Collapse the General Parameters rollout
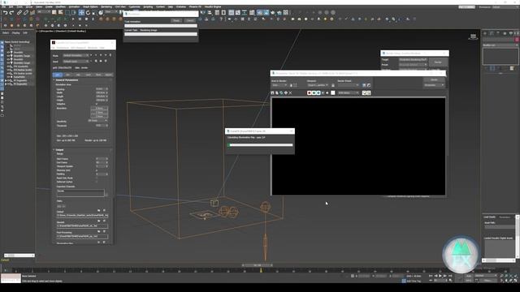The width and height of the screenshot is (520, 292). [67, 80]
